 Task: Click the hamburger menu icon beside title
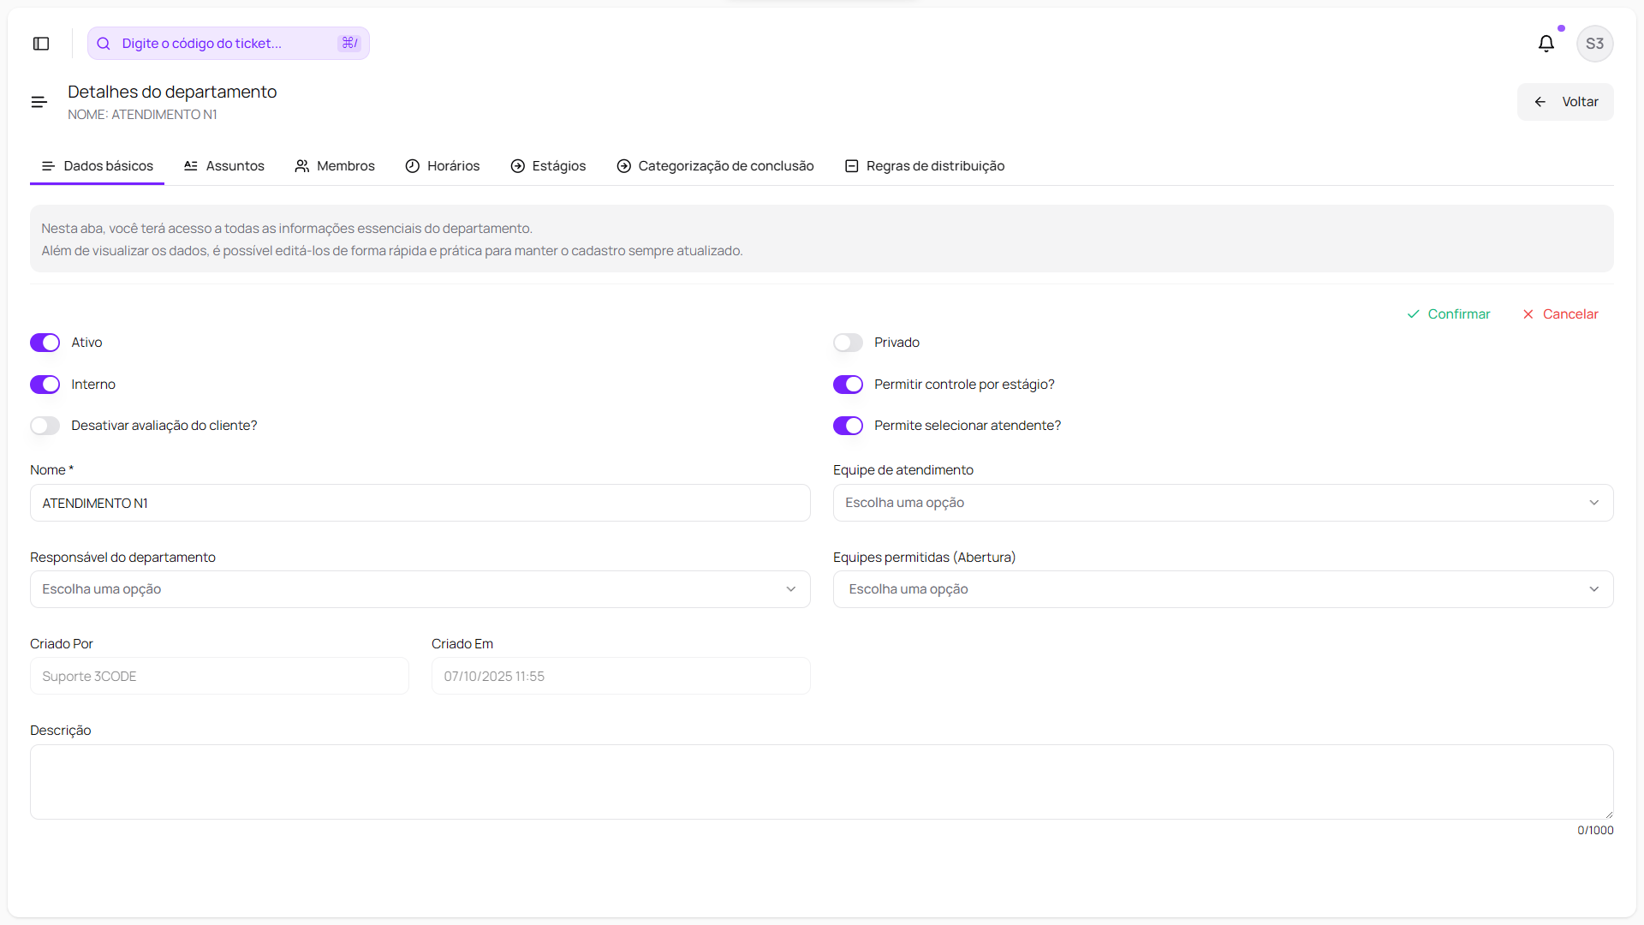pyautogui.click(x=39, y=102)
